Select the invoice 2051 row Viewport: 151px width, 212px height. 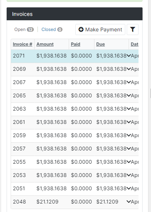tap(75, 189)
